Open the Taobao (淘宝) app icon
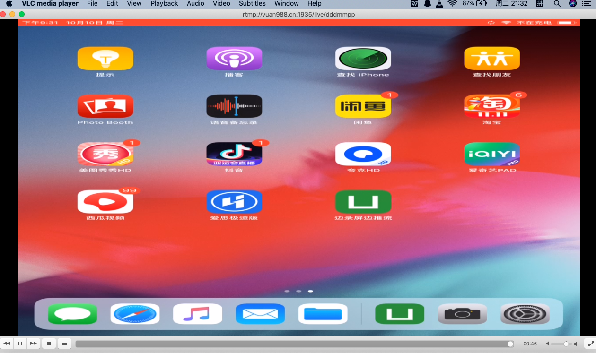This screenshot has height=353, width=596. click(x=492, y=106)
